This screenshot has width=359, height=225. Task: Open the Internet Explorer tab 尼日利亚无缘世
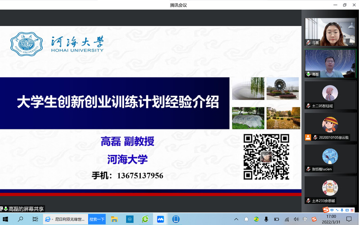pyautogui.click(x=65, y=219)
